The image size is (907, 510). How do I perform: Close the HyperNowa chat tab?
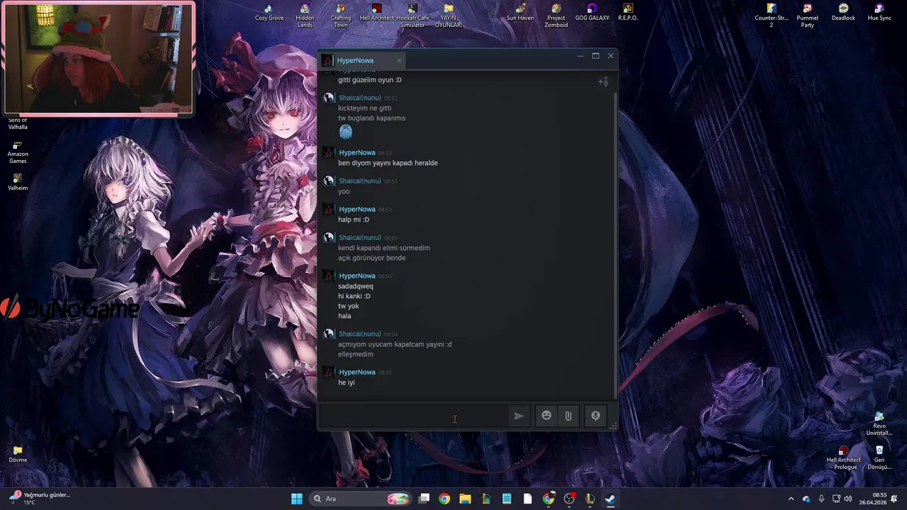(x=399, y=60)
